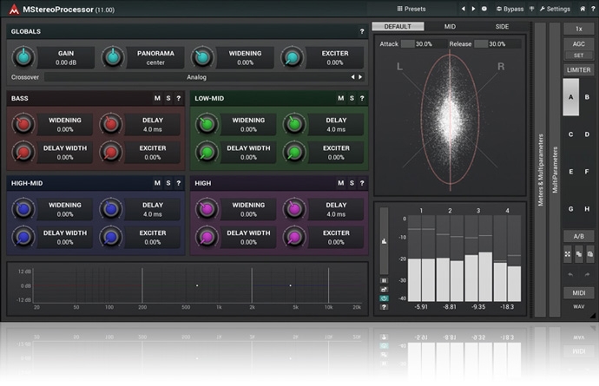Toggle the Bypass button
599x386 pixels.
(x=512, y=9)
